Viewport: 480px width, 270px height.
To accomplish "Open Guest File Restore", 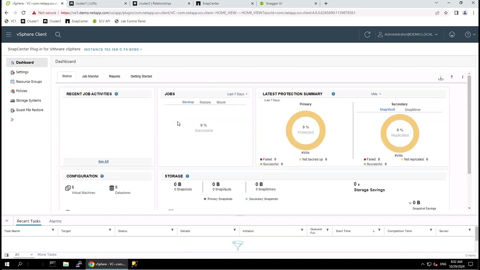I will point(29,110).
